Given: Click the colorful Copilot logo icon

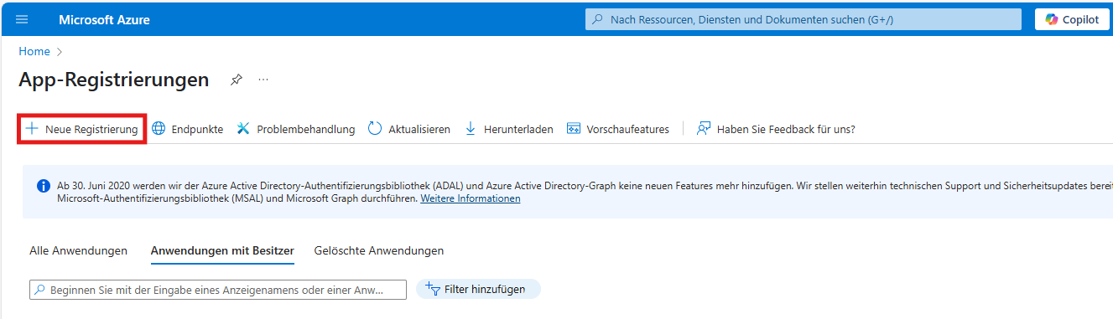Looking at the screenshot, I should pos(1052,19).
